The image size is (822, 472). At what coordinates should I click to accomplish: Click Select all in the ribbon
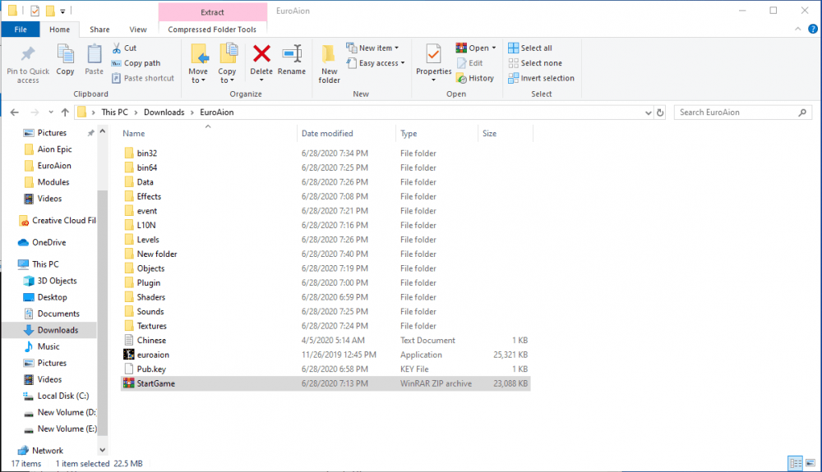(536, 48)
